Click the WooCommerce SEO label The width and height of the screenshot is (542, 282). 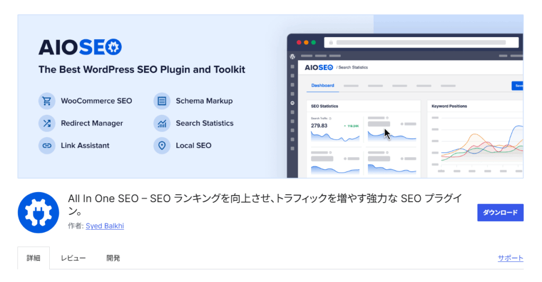96,101
